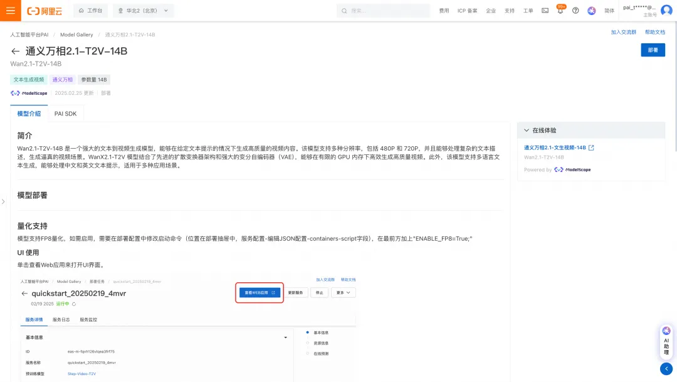Expand the 华北2（北京）region dropdown
This screenshot has height=382, width=677.
[x=144, y=11]
